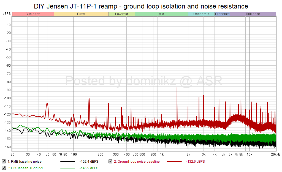
Task: Uncheck the RME baseline noise checkbox
Action: (x=4, y=161)
